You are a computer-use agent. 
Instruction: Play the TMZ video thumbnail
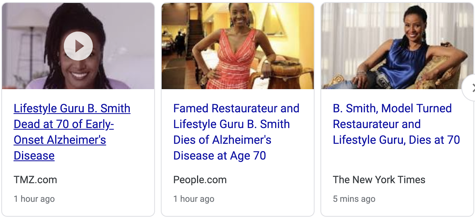pos(78,46)
